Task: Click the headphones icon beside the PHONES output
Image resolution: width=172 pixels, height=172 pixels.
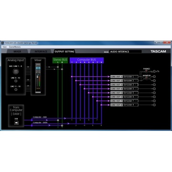Action: 158,71
